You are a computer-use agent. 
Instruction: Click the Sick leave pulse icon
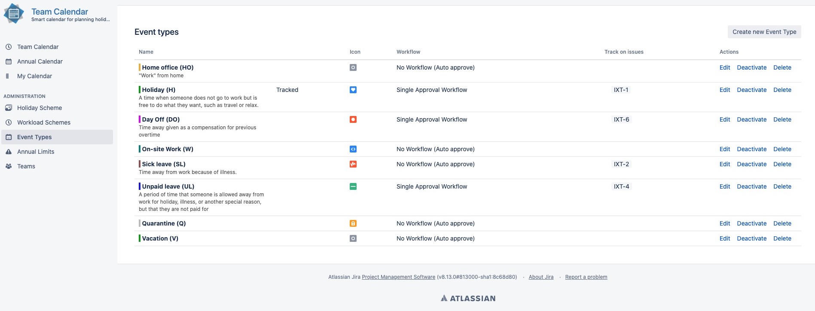(x=353, y=164)
